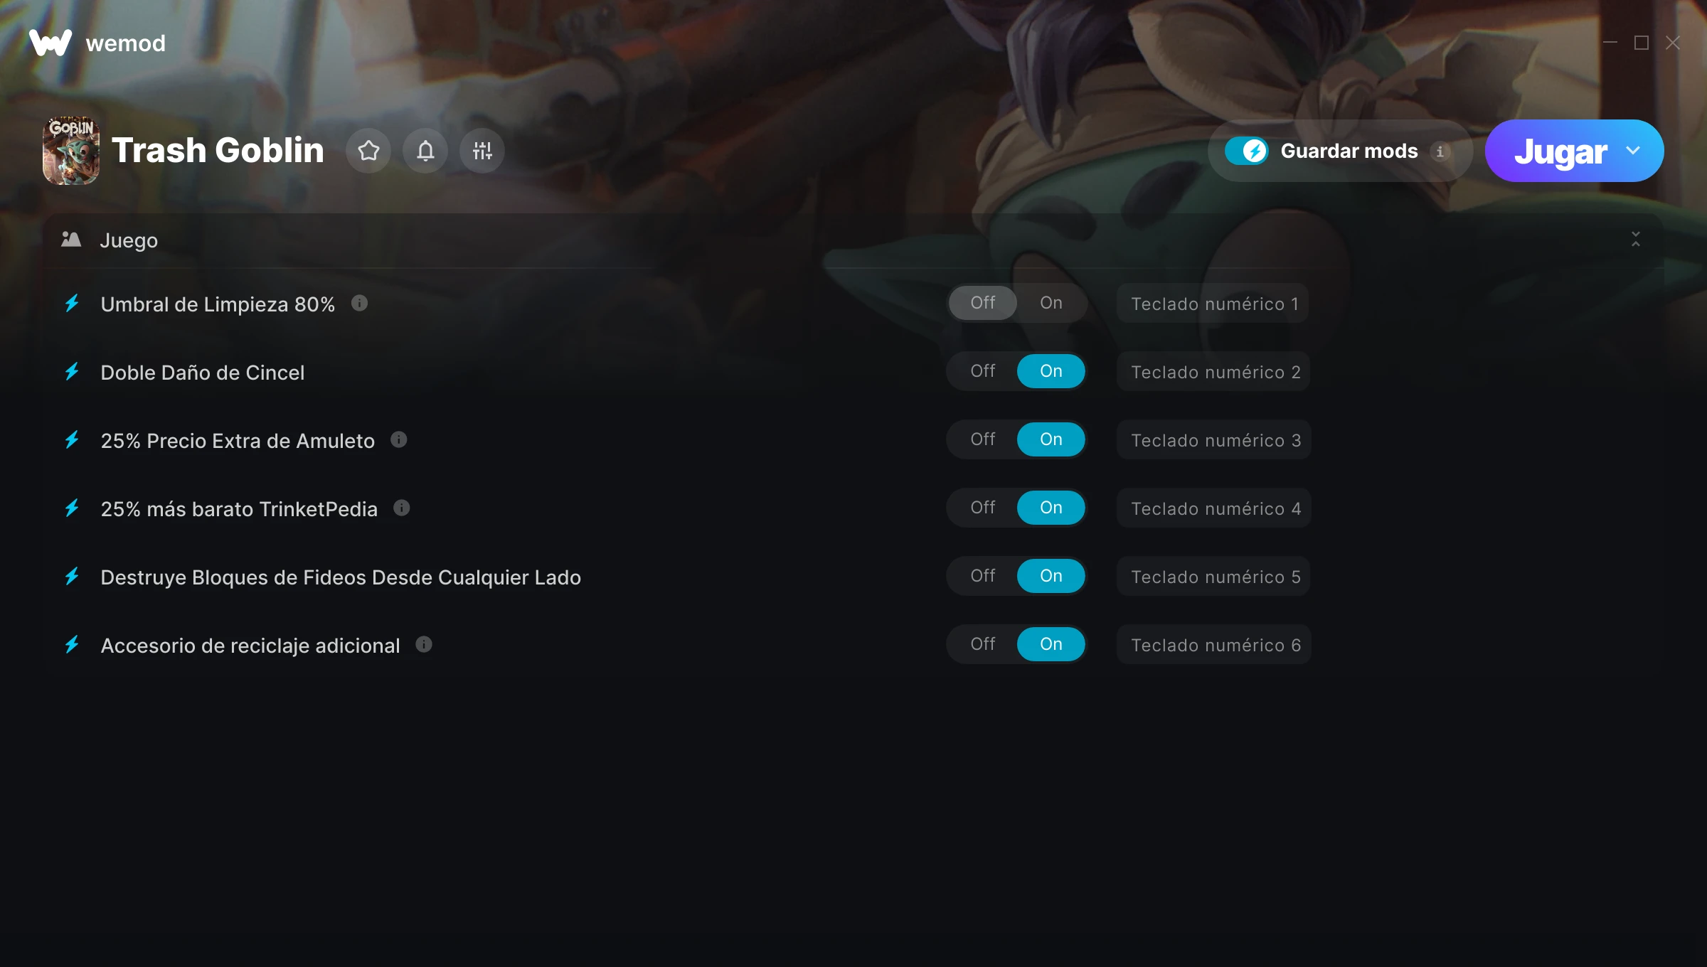The height and width of the screenshot is (967, 1707).
Task: Open notifications with the bell icon
Action: point(425,151)
